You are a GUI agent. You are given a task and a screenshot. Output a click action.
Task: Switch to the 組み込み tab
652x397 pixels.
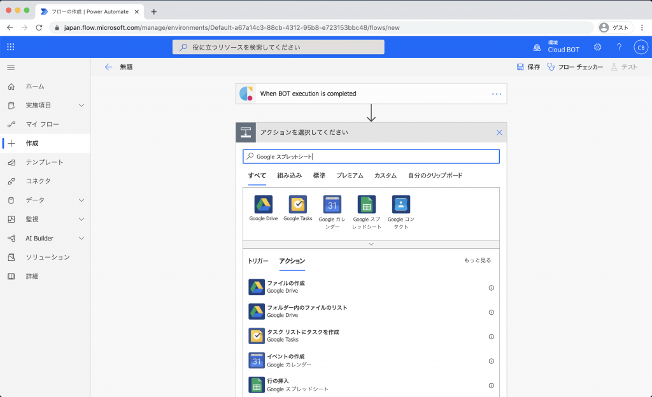(x=290, y=176)
